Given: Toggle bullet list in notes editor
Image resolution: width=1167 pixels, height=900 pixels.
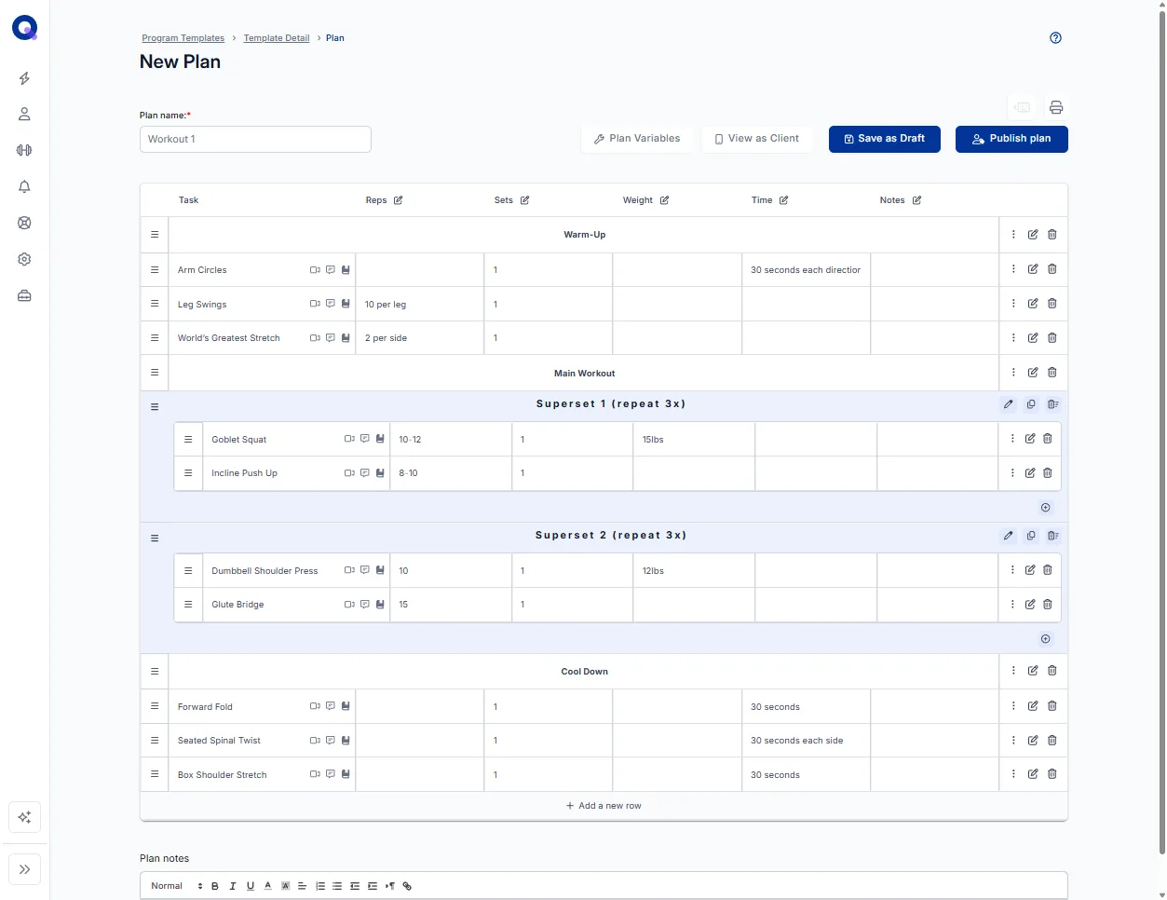Looking at the screenshot, I should (337, 886).
